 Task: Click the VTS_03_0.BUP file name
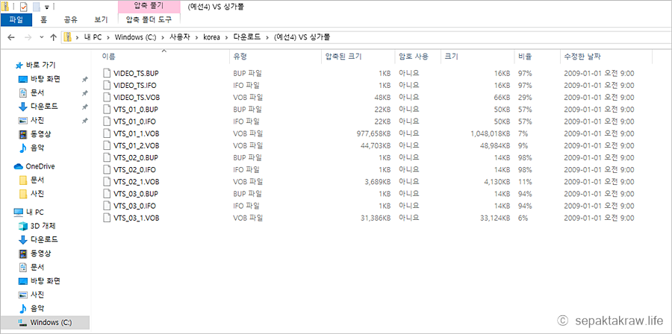(137, 194)
